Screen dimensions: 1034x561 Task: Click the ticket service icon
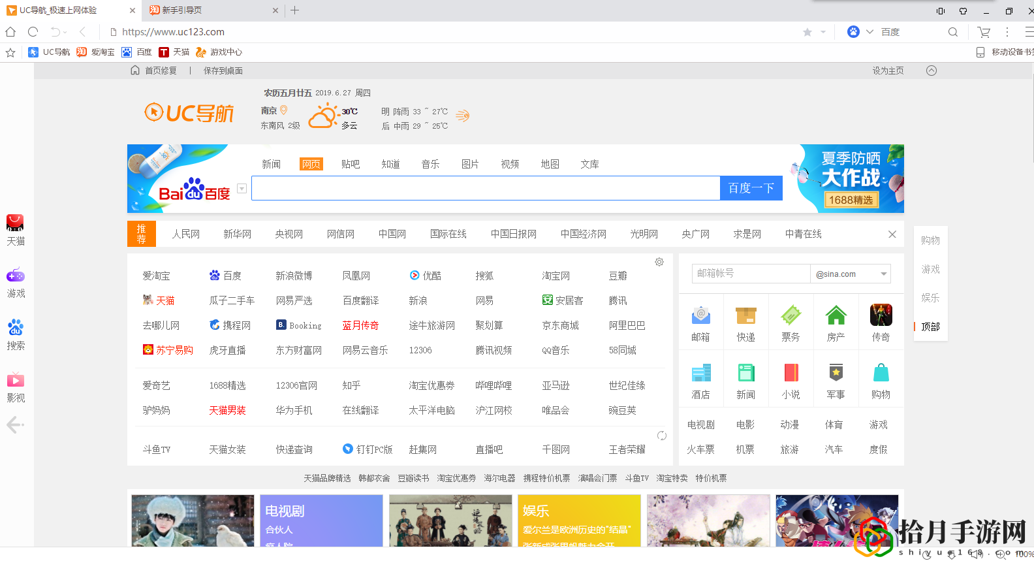[791, 315]
